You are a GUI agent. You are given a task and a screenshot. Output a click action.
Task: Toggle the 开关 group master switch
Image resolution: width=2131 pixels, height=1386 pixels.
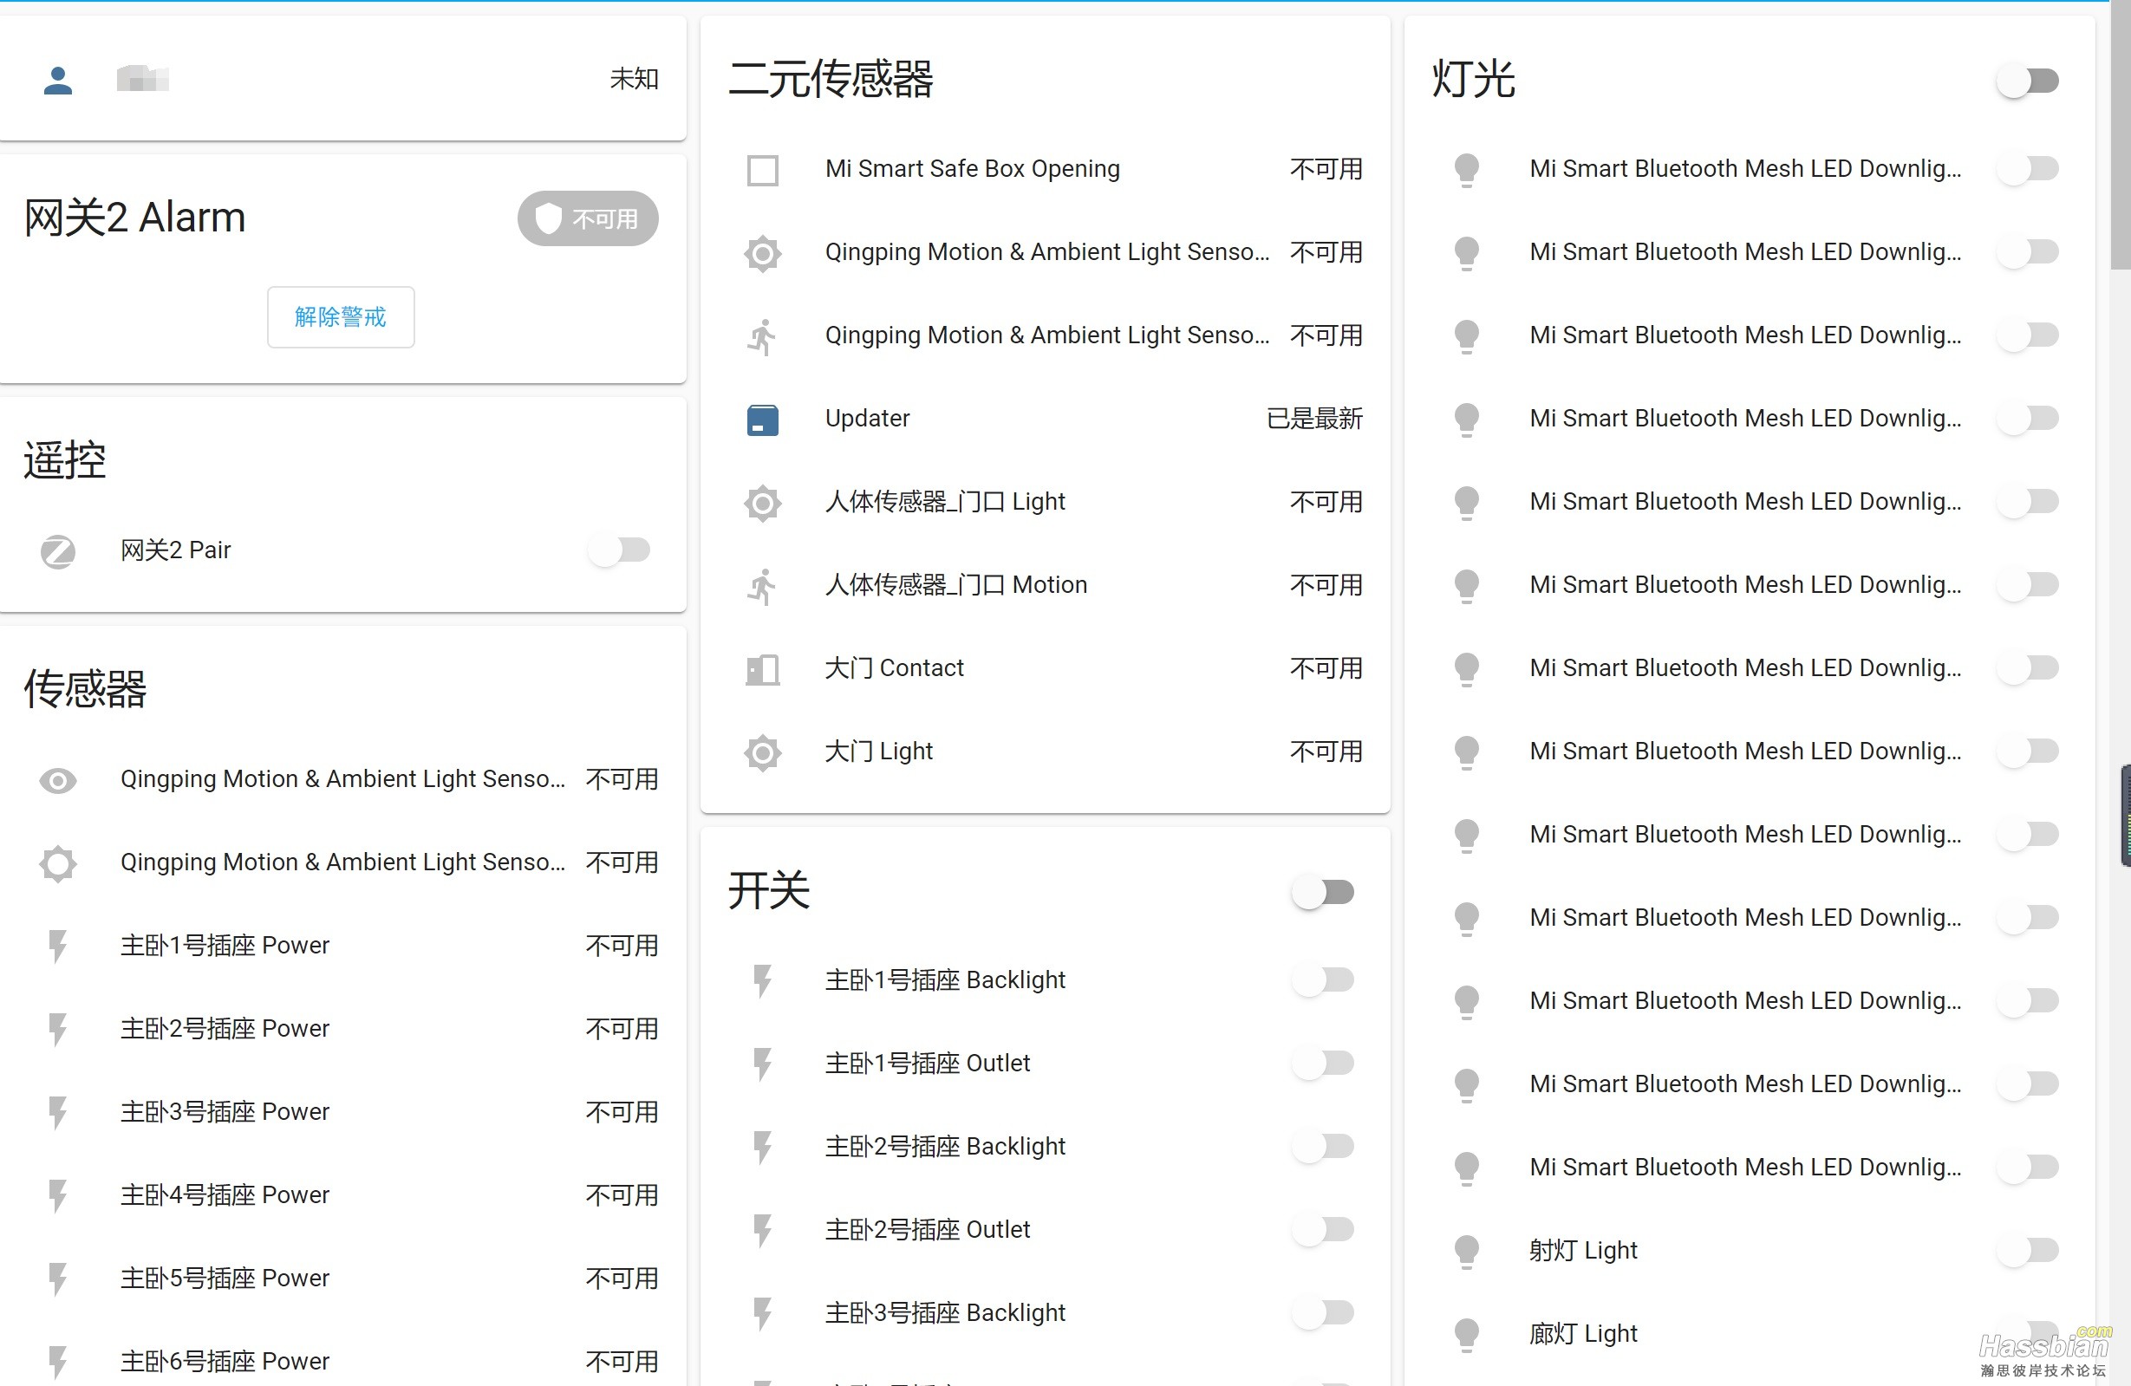1323,892
